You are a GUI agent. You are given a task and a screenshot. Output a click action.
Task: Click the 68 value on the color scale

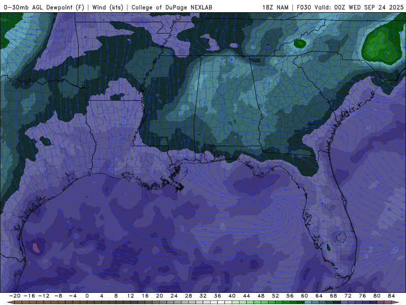(333, 296)
